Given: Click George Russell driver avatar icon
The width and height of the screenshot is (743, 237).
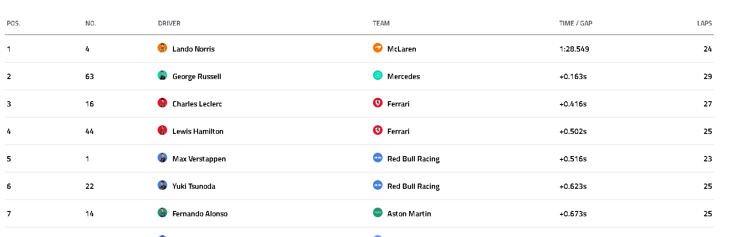Looking at the screenshot, I should tap(162, 75).
